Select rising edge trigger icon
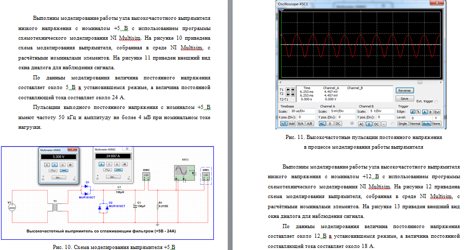468x250 pixels. (412, 111)
